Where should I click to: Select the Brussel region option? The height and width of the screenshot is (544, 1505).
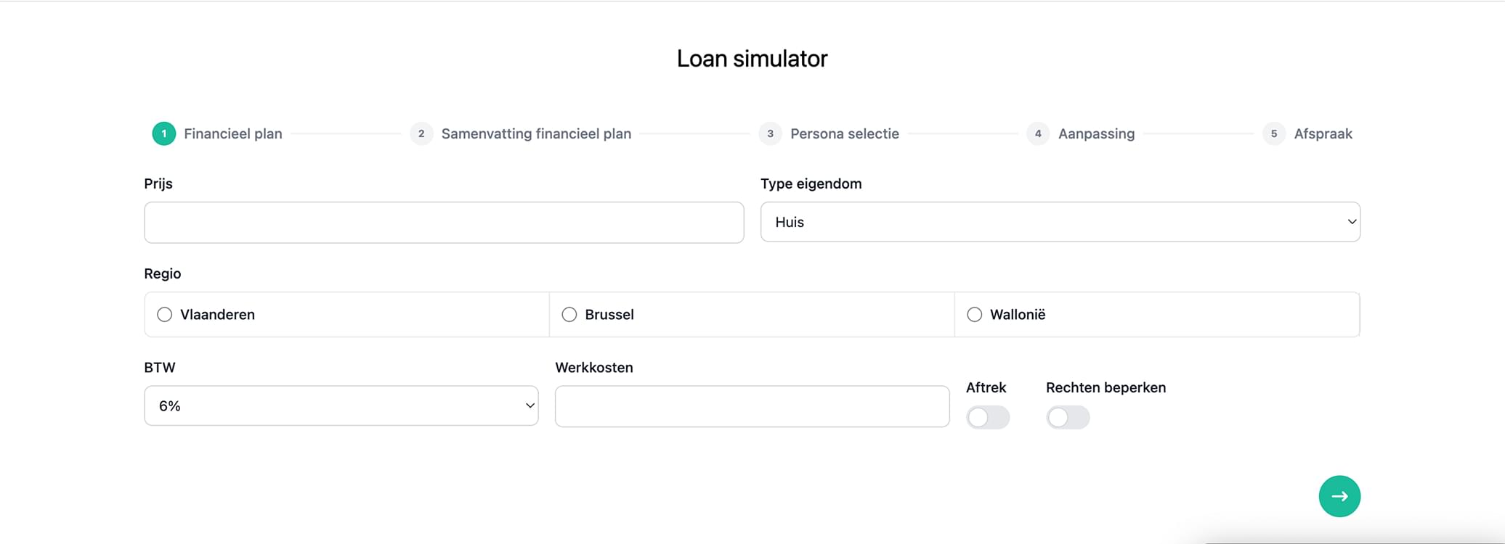[x=569, y=314]
